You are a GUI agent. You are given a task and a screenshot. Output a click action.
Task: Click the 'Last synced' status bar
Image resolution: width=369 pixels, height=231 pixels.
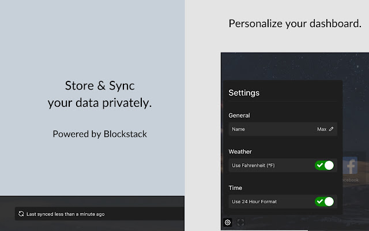click(x=98, y=214)
